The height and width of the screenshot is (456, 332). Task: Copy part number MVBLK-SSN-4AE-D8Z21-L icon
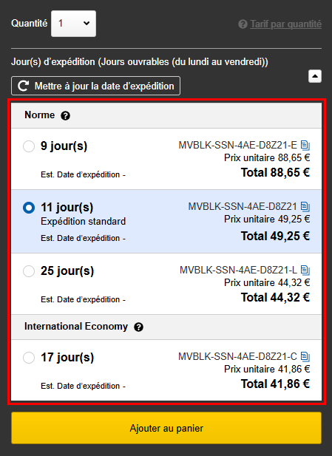point(305,270)
